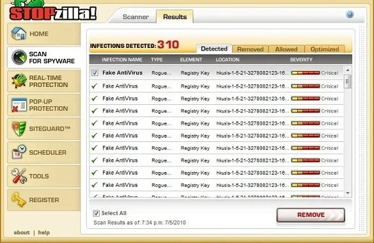Go to the HOME section label

pos(39,34)
